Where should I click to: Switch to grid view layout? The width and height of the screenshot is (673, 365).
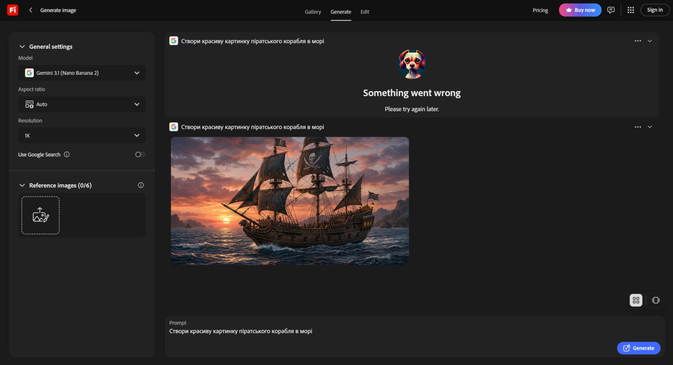tap(636, 300)
